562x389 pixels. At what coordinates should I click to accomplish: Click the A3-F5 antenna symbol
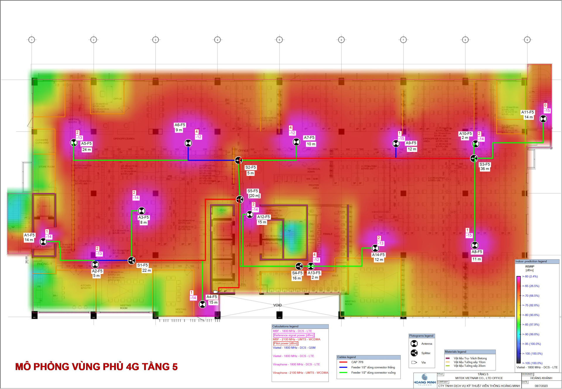click(142, 211)
